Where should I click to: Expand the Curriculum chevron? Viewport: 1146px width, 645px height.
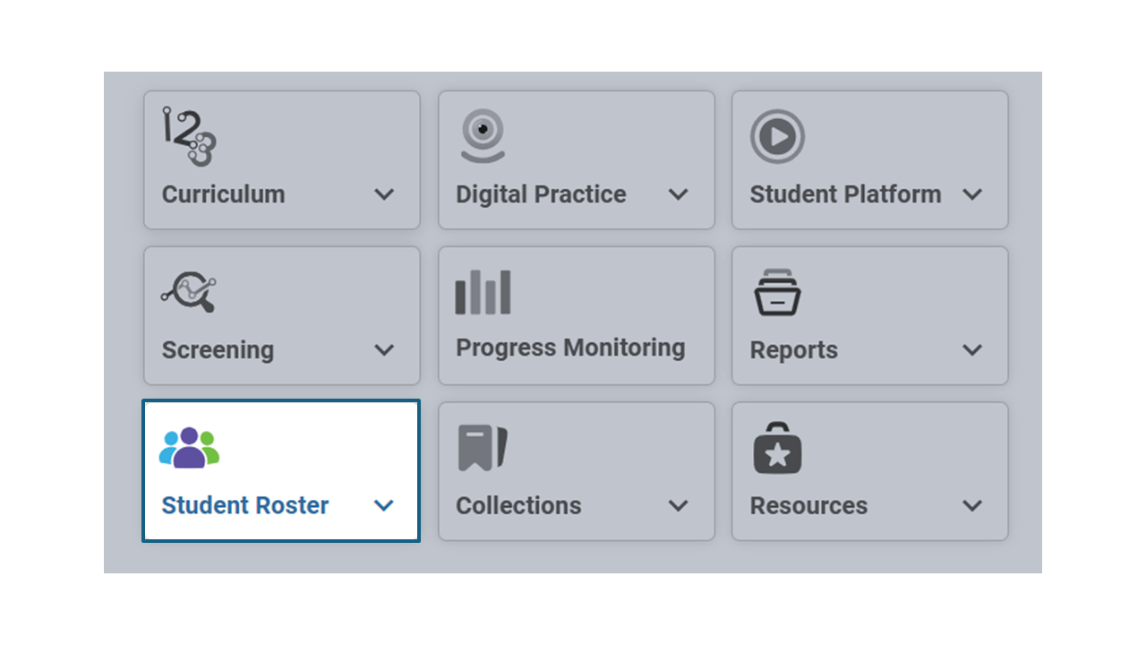coord(384,194)
